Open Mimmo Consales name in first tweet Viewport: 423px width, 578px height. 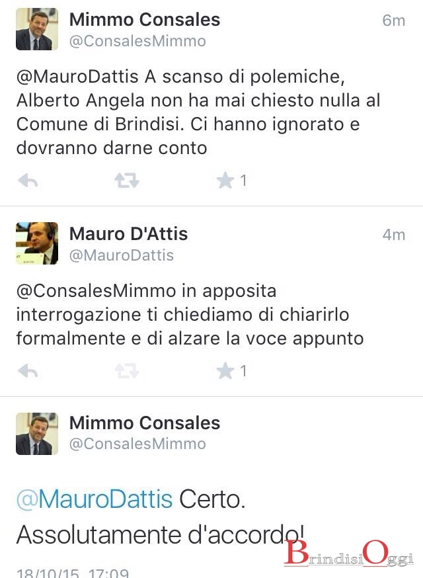pyautogui.click(x=145, y=20)
